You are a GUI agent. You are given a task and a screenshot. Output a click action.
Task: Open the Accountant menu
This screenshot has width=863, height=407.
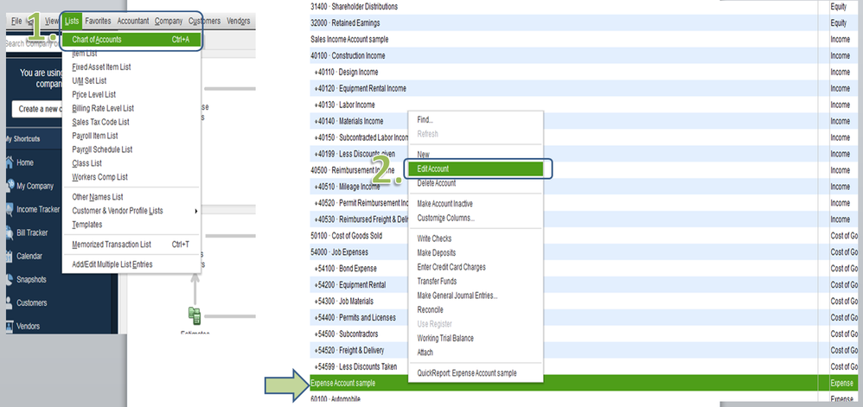pyautogui.click(x=133, y=21)
